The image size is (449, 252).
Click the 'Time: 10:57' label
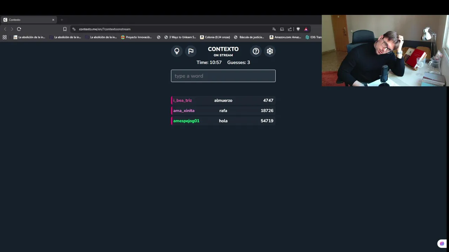(209, 62)
